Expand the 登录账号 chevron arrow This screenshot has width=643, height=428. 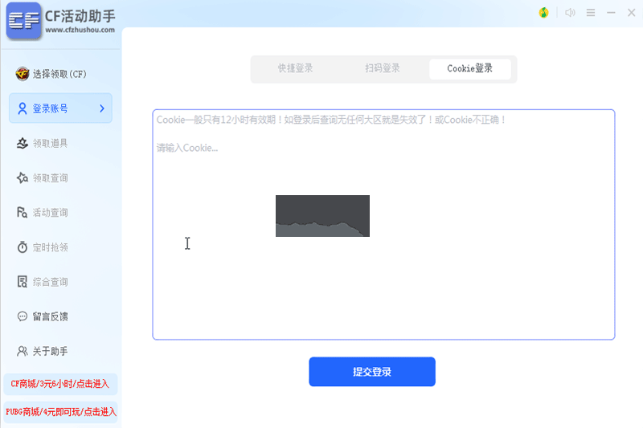click(x=102, y=108)
